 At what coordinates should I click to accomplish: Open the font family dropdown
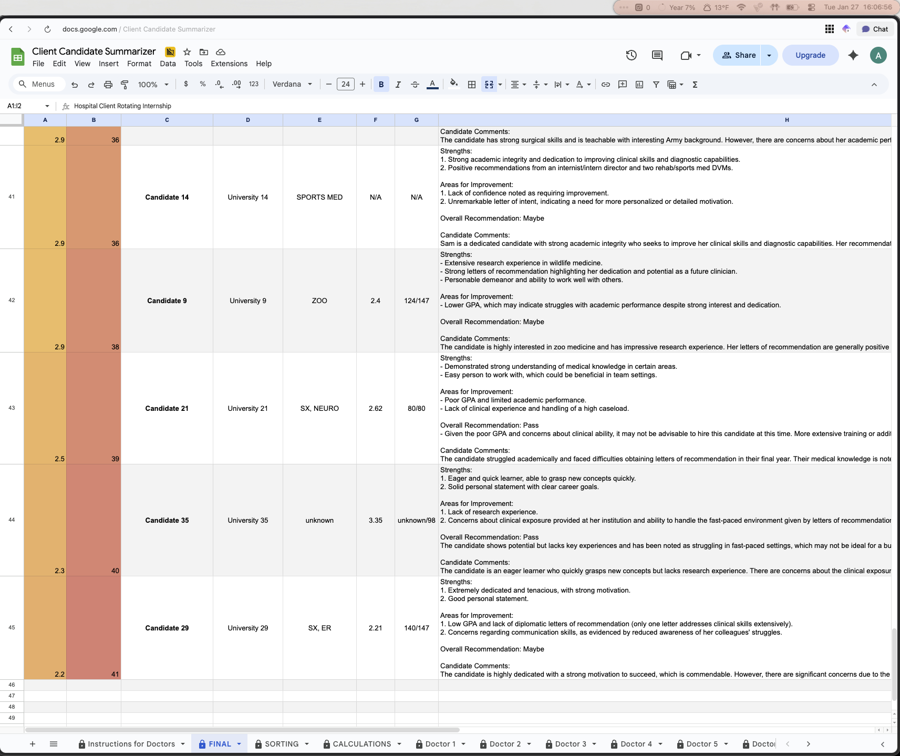pos(292,84)
